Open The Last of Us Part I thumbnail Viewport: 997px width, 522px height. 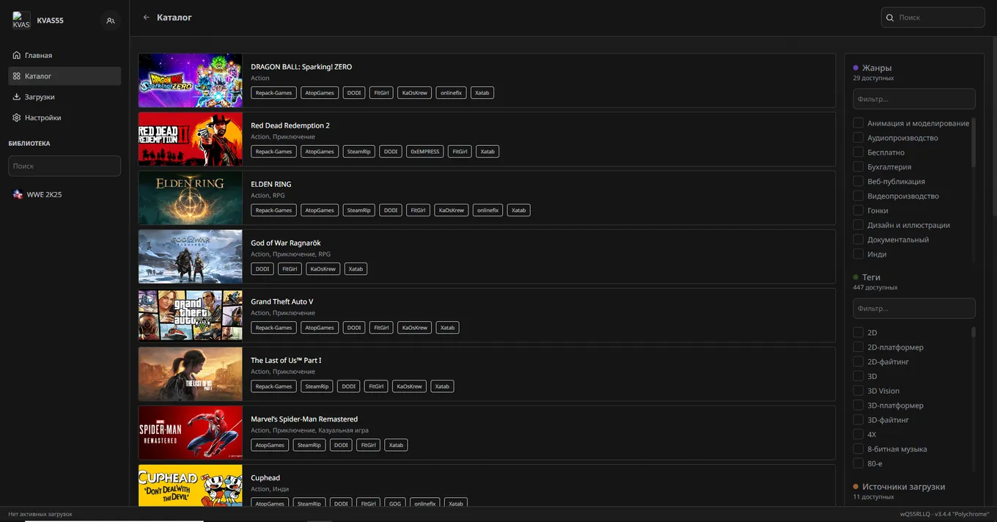pyautogui.click(x=191, y=374)
